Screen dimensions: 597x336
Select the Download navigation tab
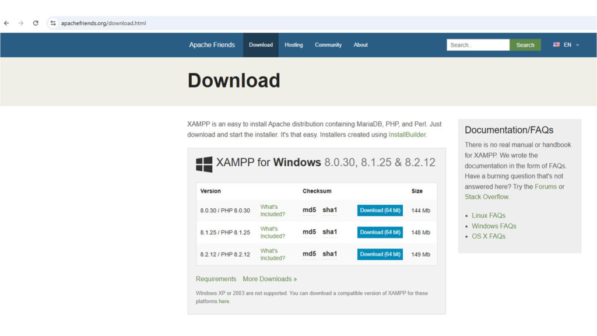click(x=261, y=44)
